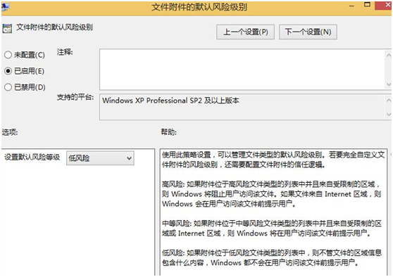This screenshot has width=393, height=277.
Task: Choose the 已禁用(D) radio option
Action: (8, 87)
